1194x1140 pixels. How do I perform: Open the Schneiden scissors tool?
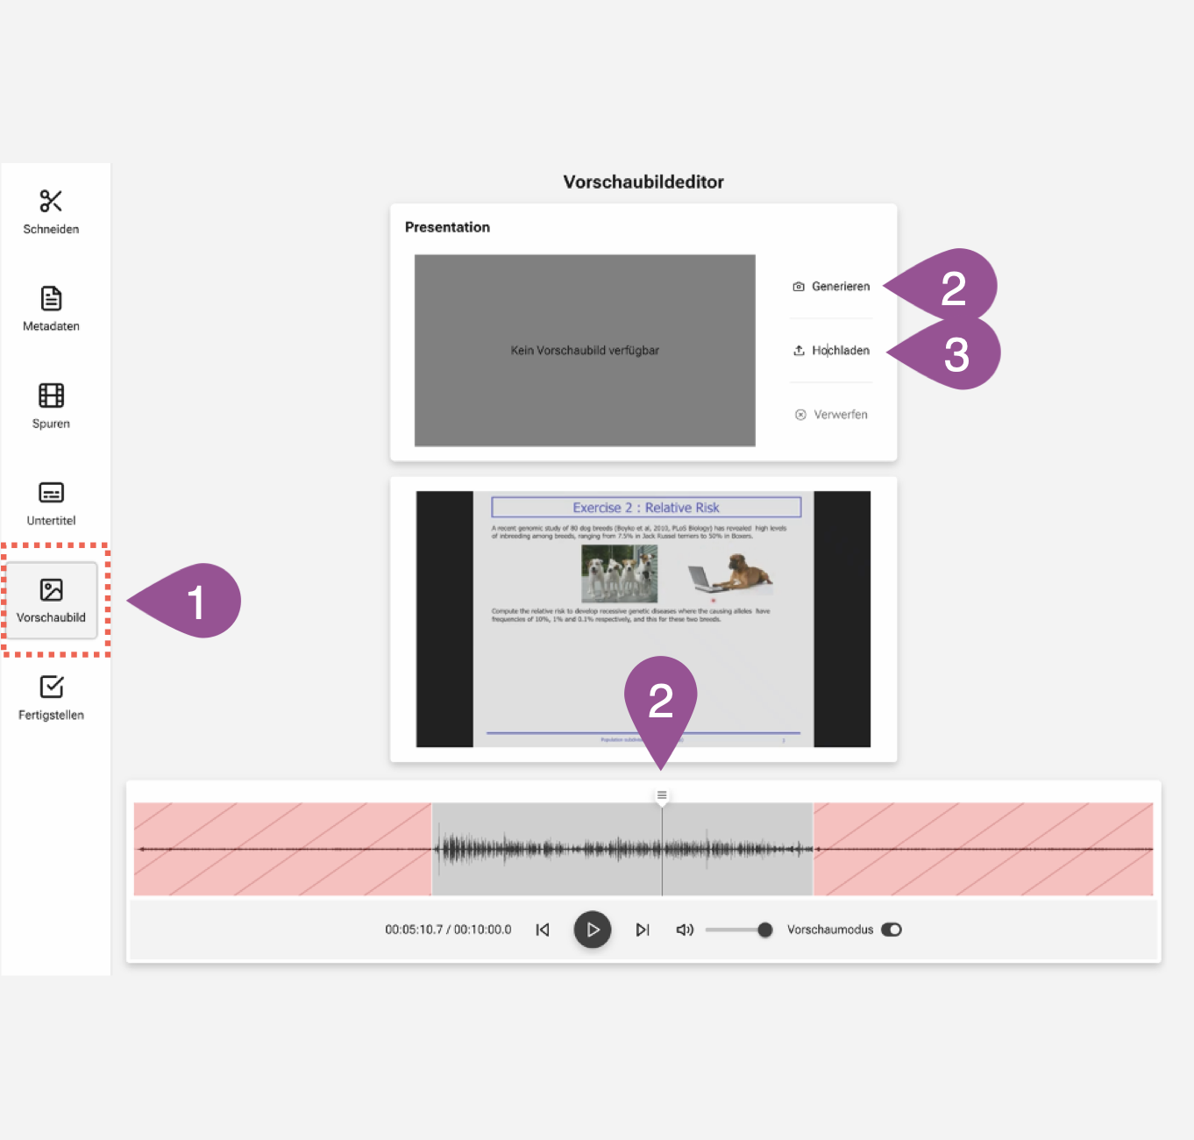[51, 212]
